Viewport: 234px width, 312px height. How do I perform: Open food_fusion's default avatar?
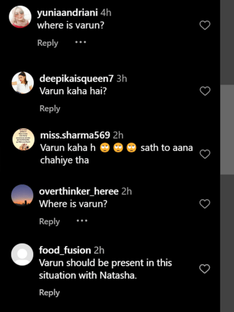[22, 254]
